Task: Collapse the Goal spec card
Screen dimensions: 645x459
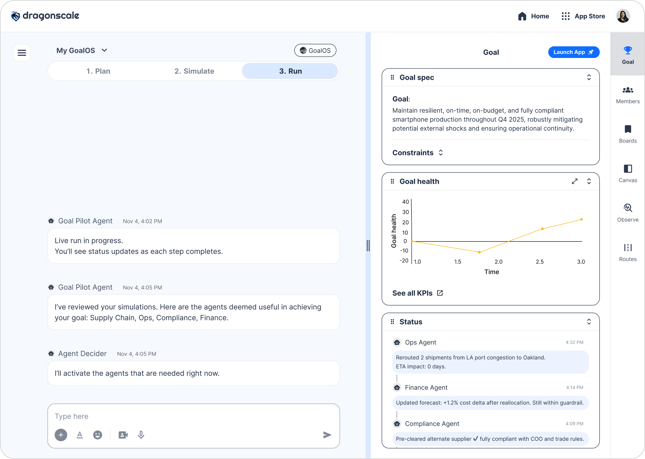Action: 589,77
